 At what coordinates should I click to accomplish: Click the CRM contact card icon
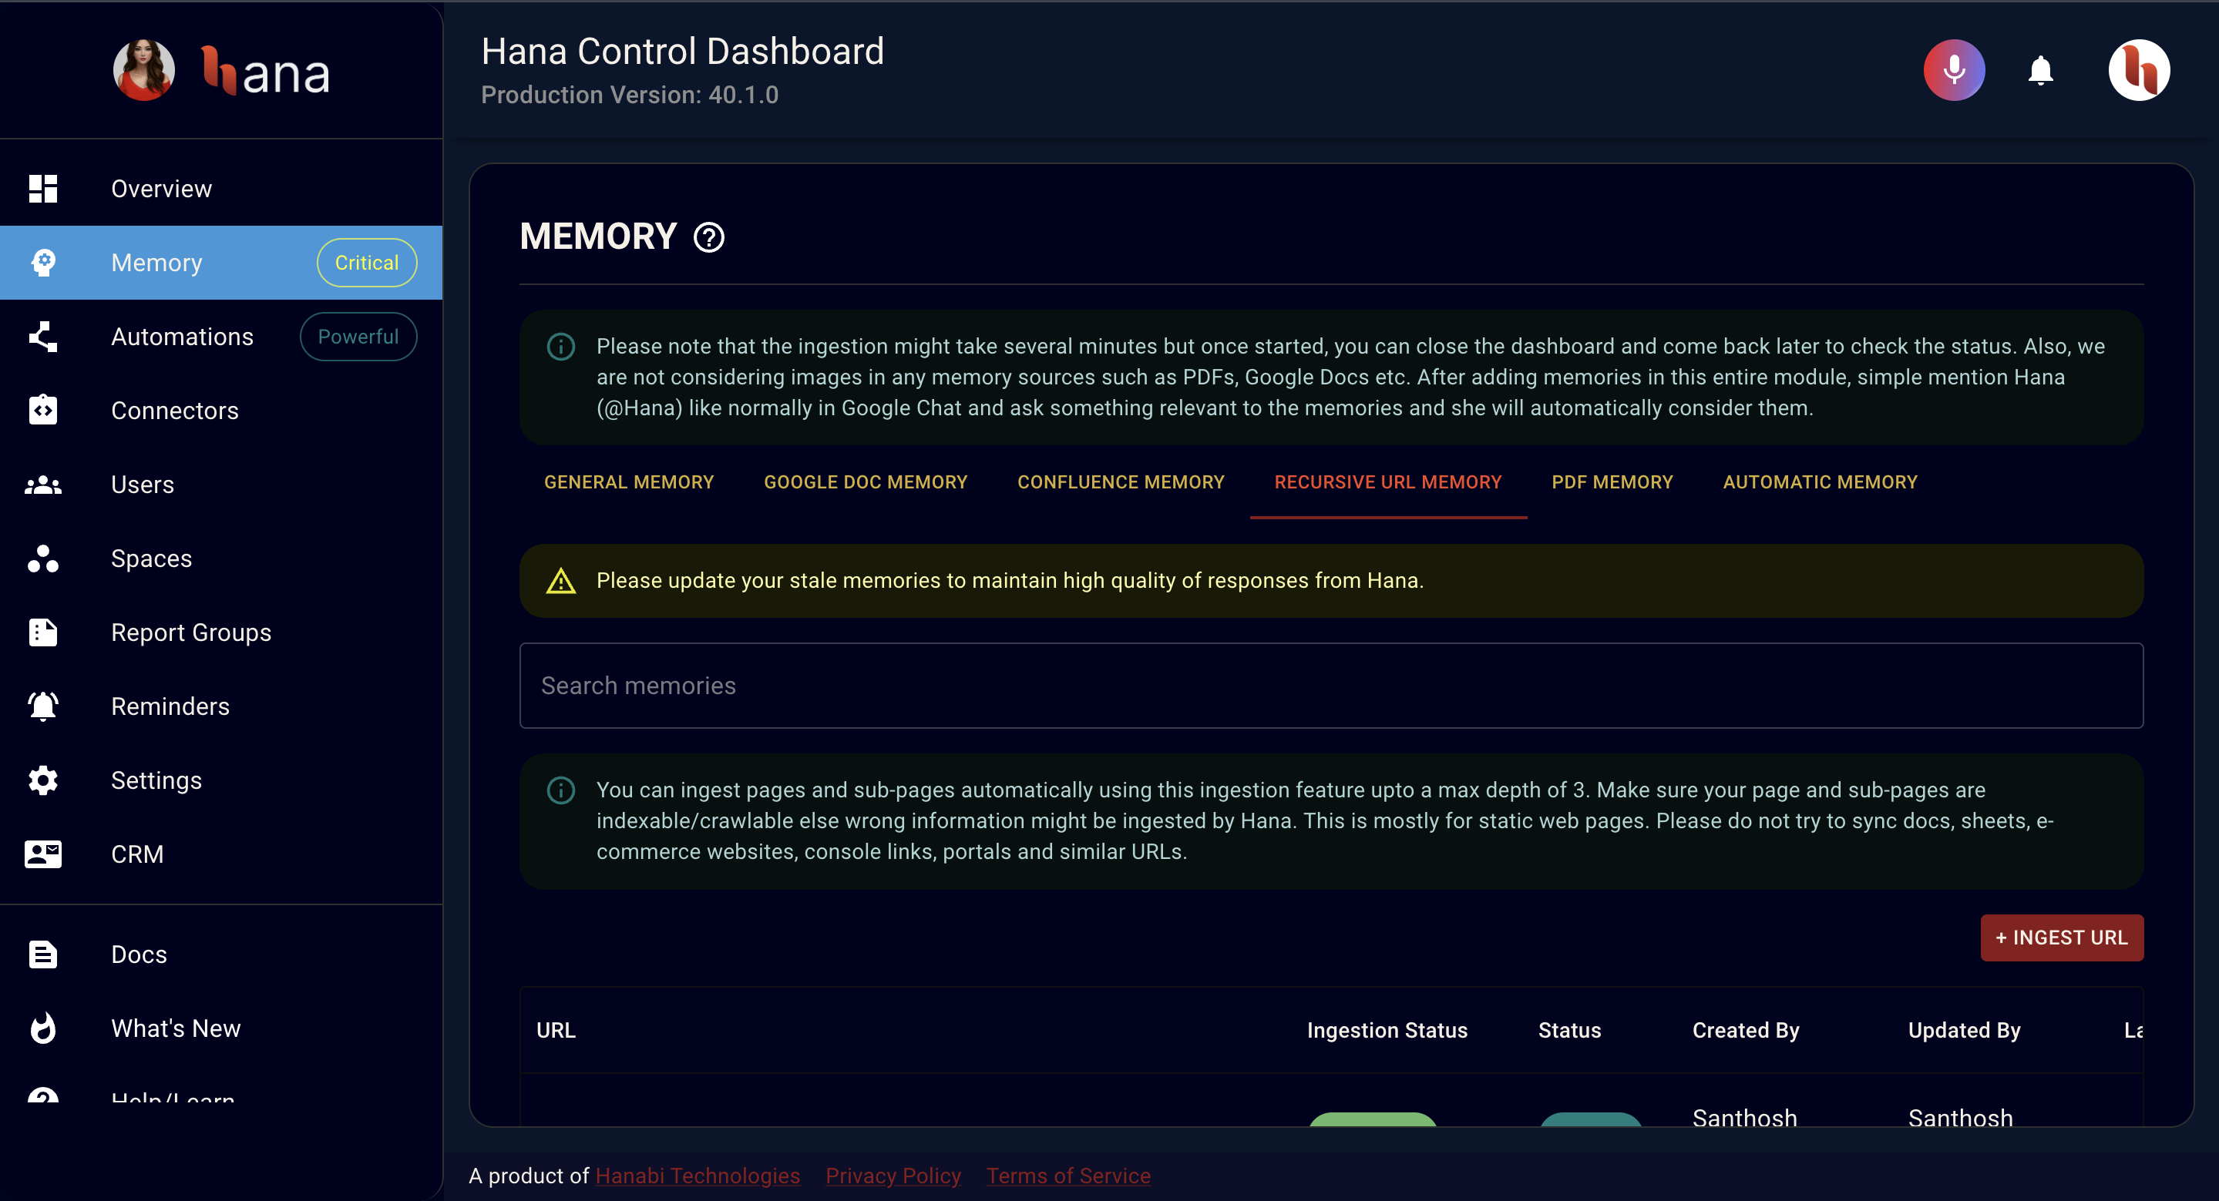[43, 854]
